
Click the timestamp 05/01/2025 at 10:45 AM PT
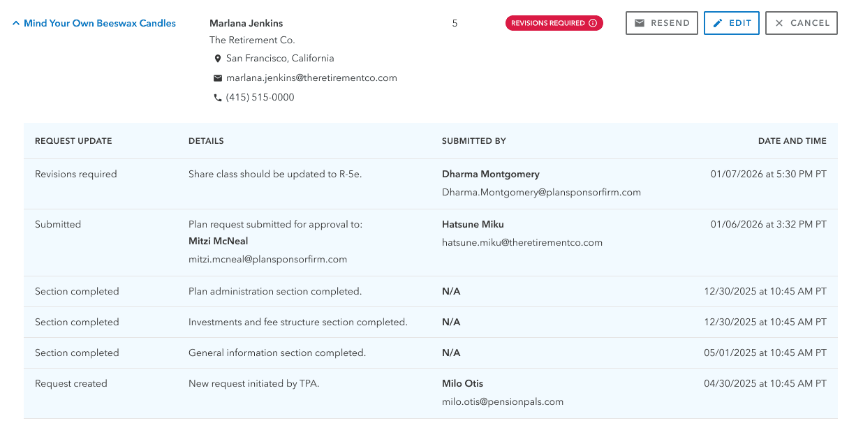pyautogui.click(x=765, y=353)
